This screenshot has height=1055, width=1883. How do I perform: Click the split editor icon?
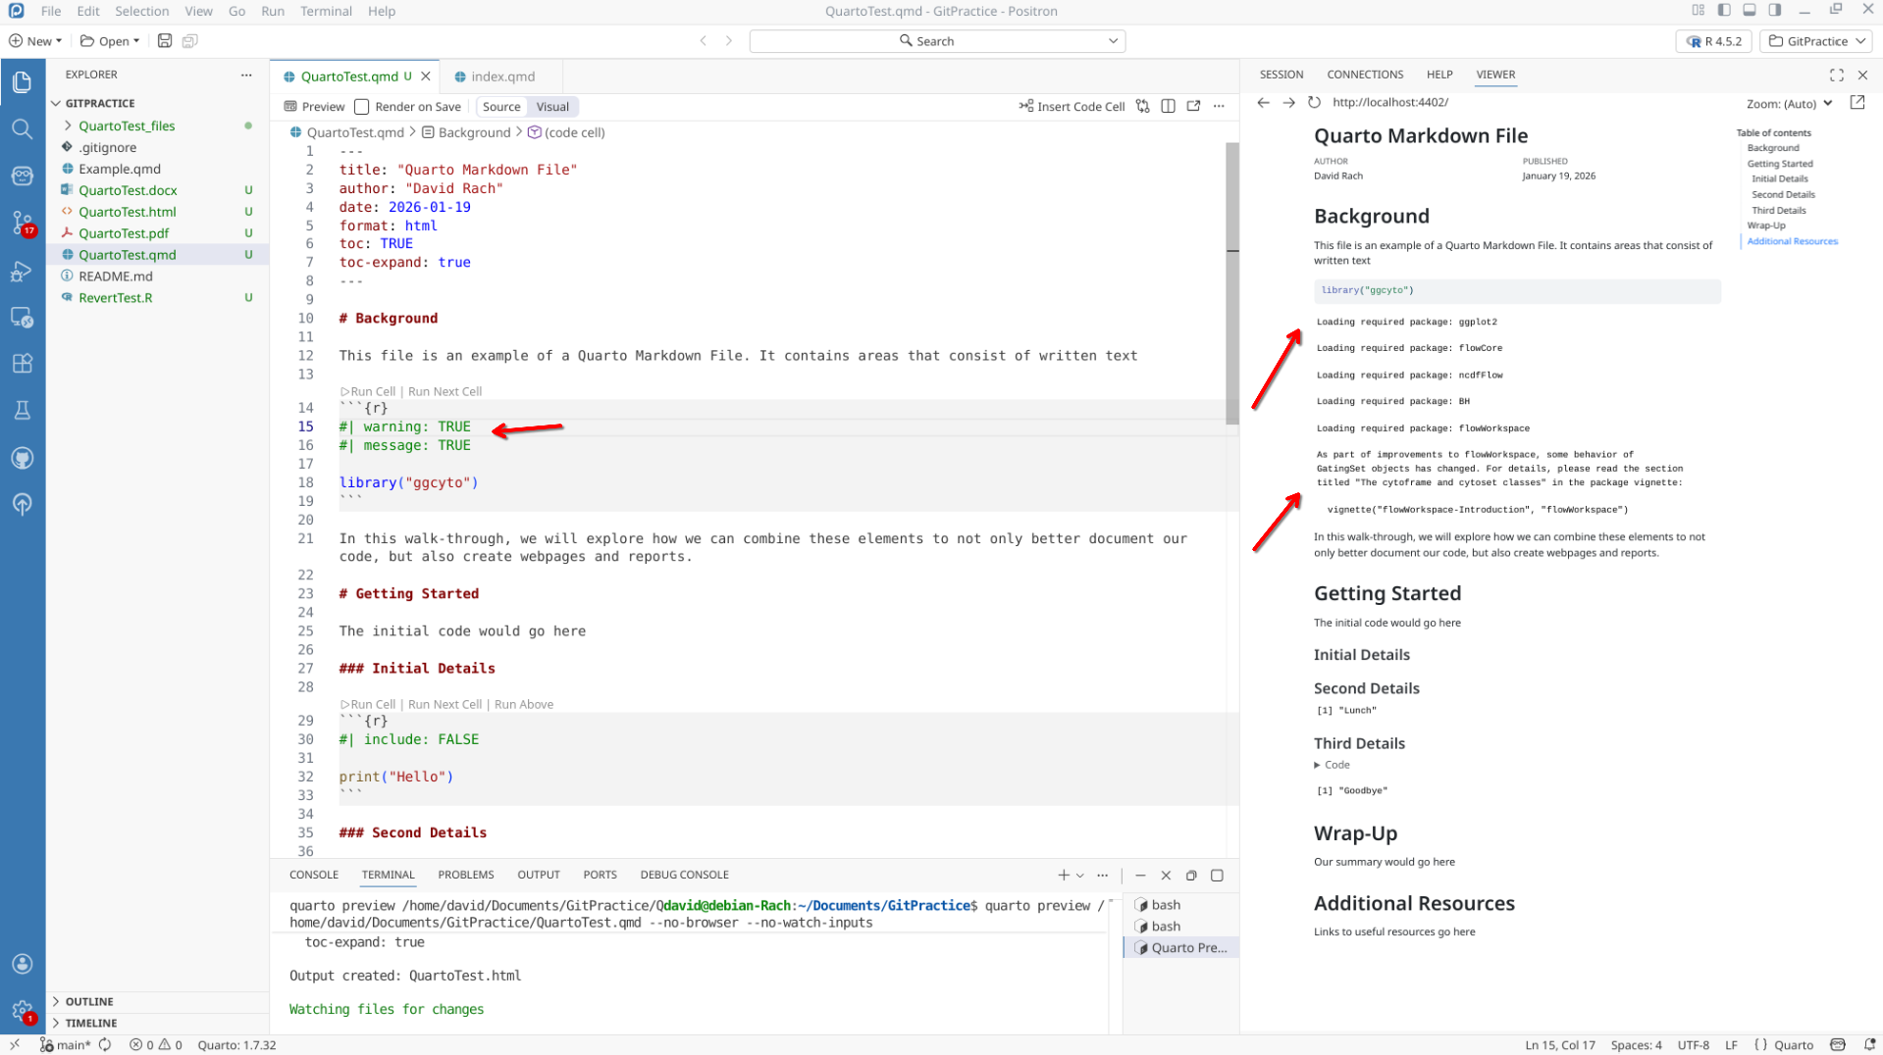[1168, 107]
